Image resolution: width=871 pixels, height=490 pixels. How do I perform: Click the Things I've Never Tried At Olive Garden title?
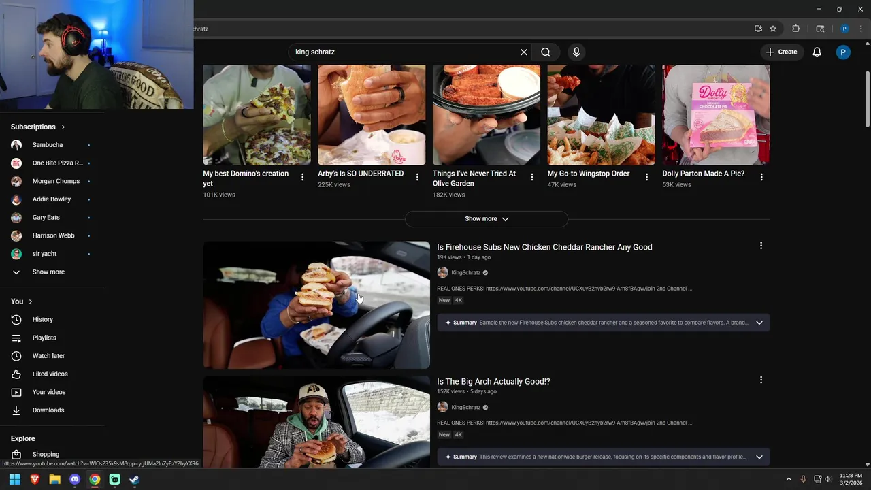pos(474,178)
